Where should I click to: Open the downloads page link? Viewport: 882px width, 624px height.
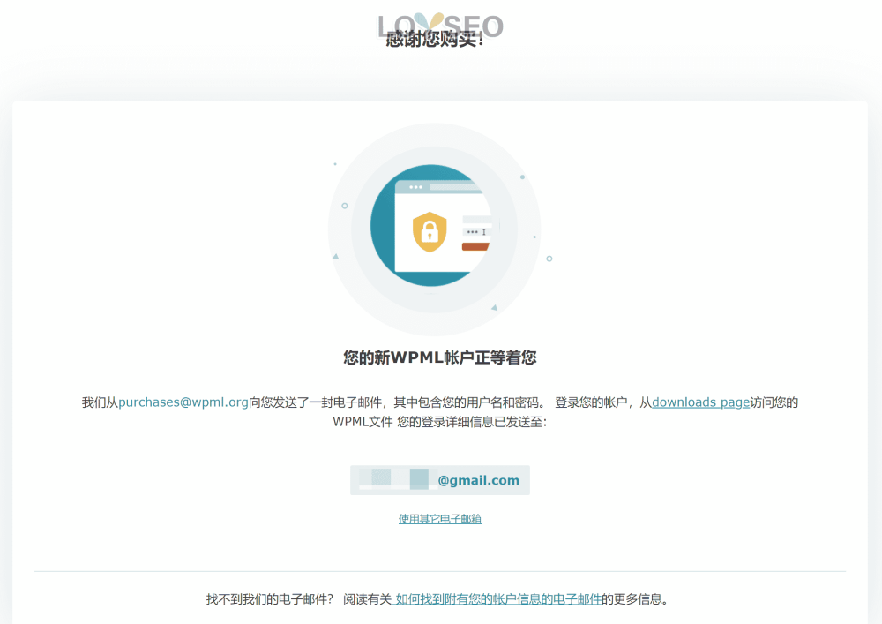700,402
